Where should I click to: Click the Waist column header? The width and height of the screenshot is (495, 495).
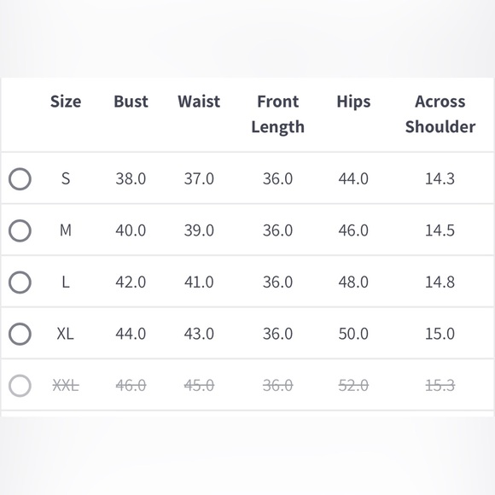[x=199, y=102]
